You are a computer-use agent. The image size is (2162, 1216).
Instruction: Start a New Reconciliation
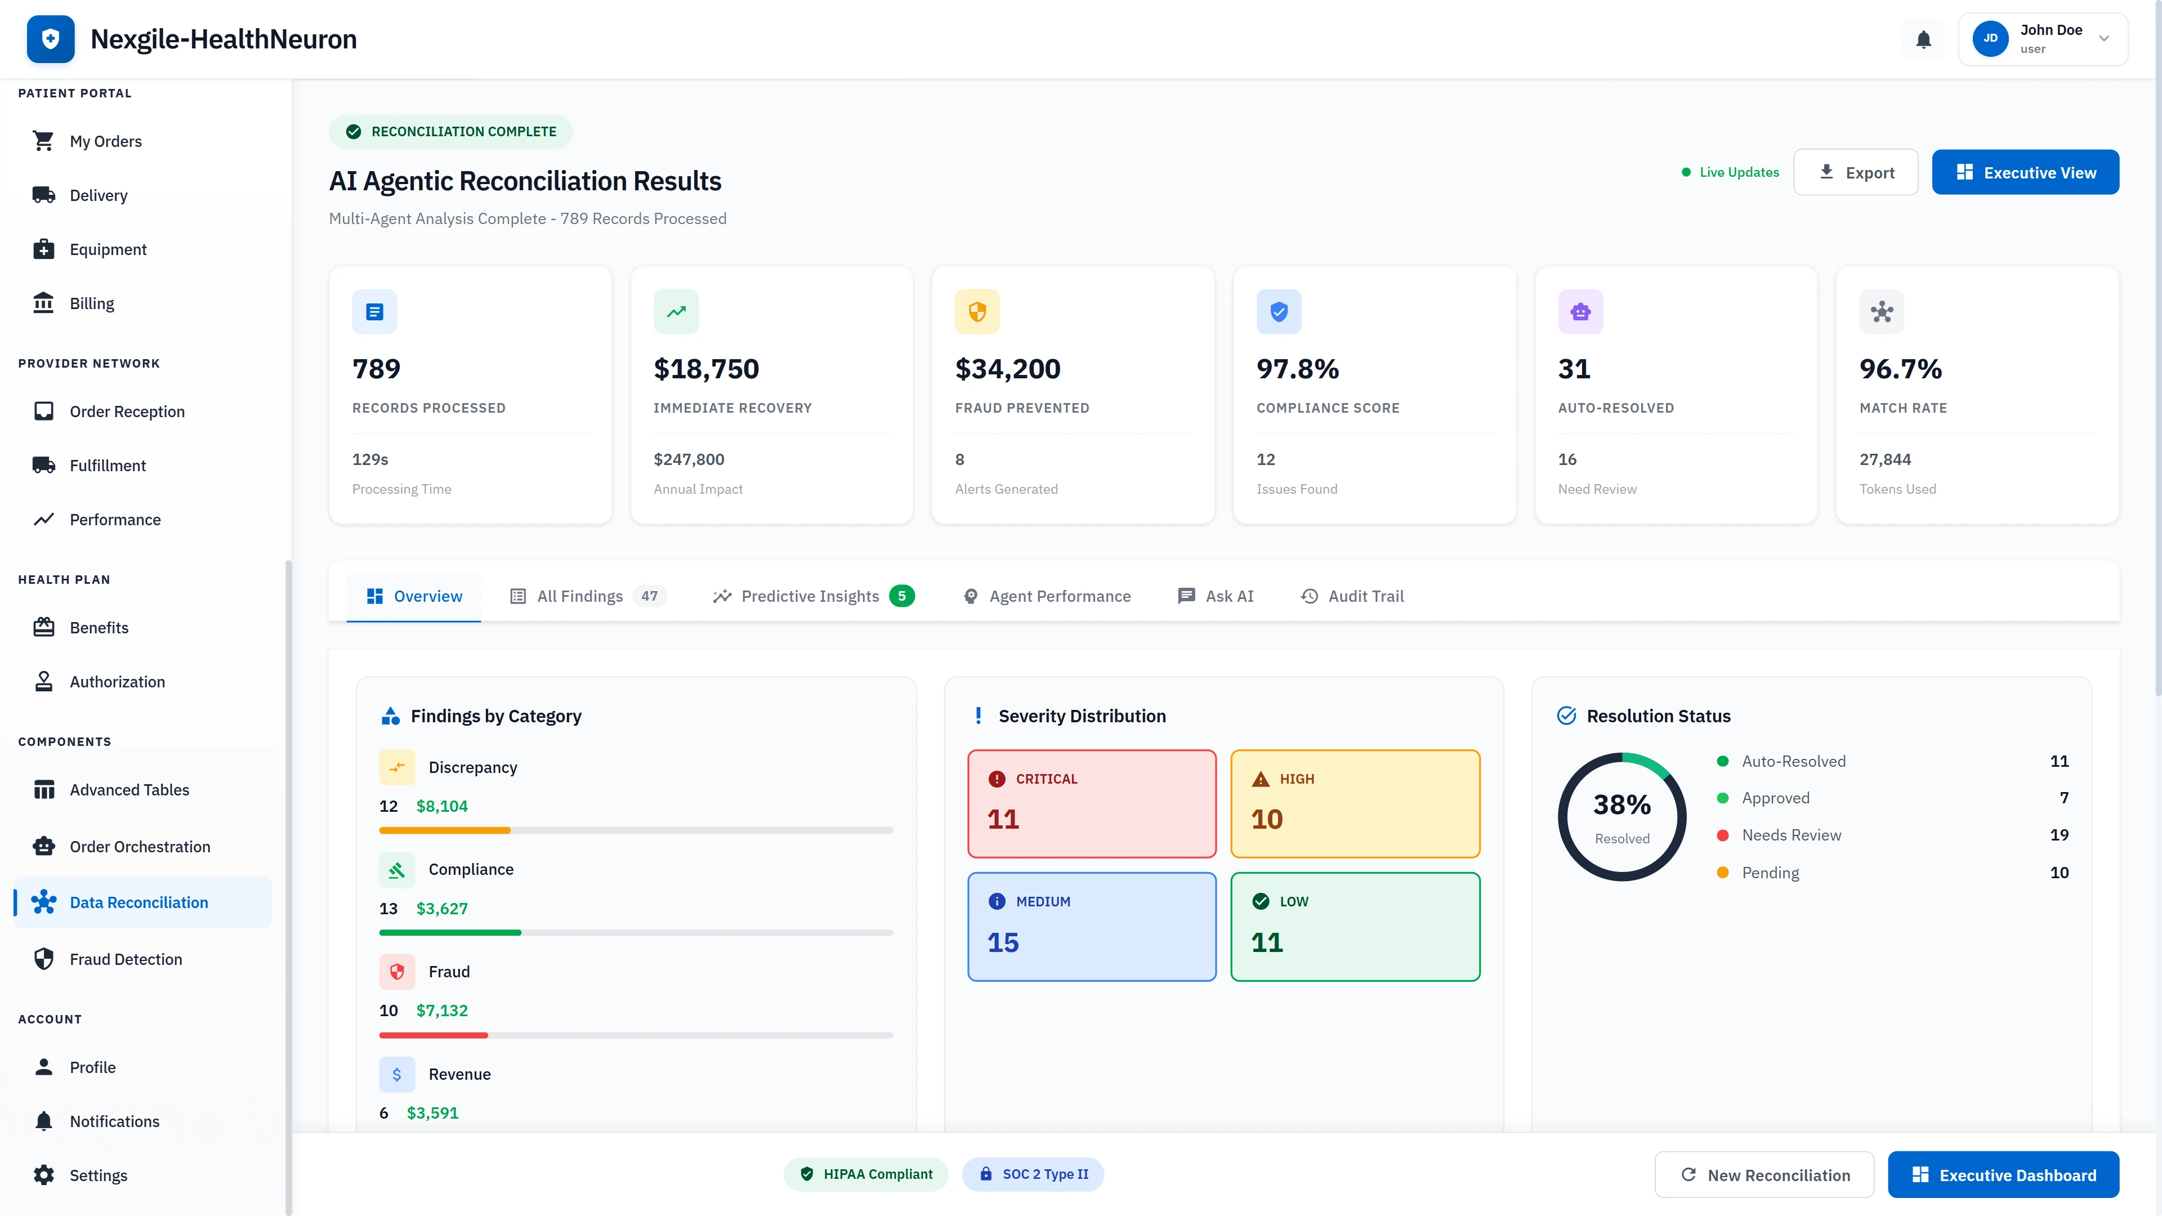(x=1764, y=1174)
